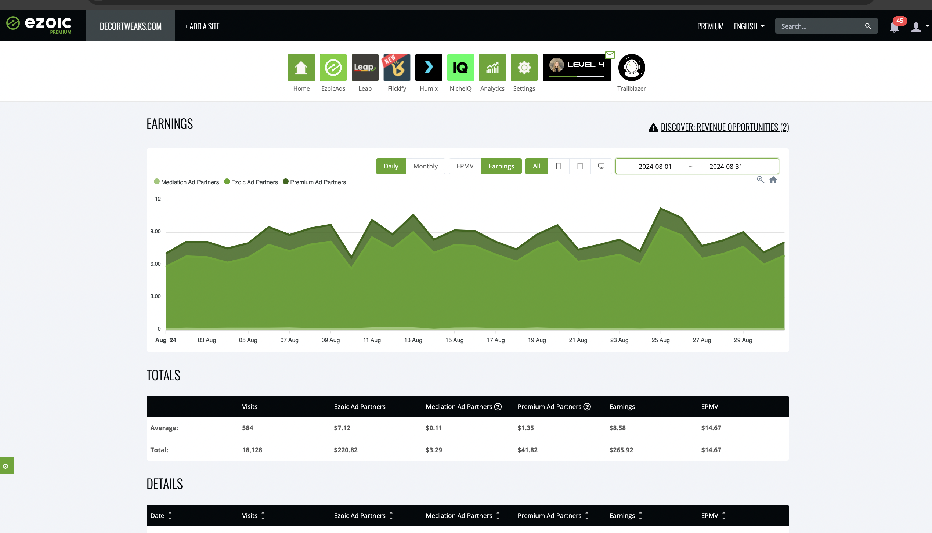The height and width of the screenshot is (533, 932).
Task: Toggle Premium Ad Partners legend series
Action: (314, 182)
